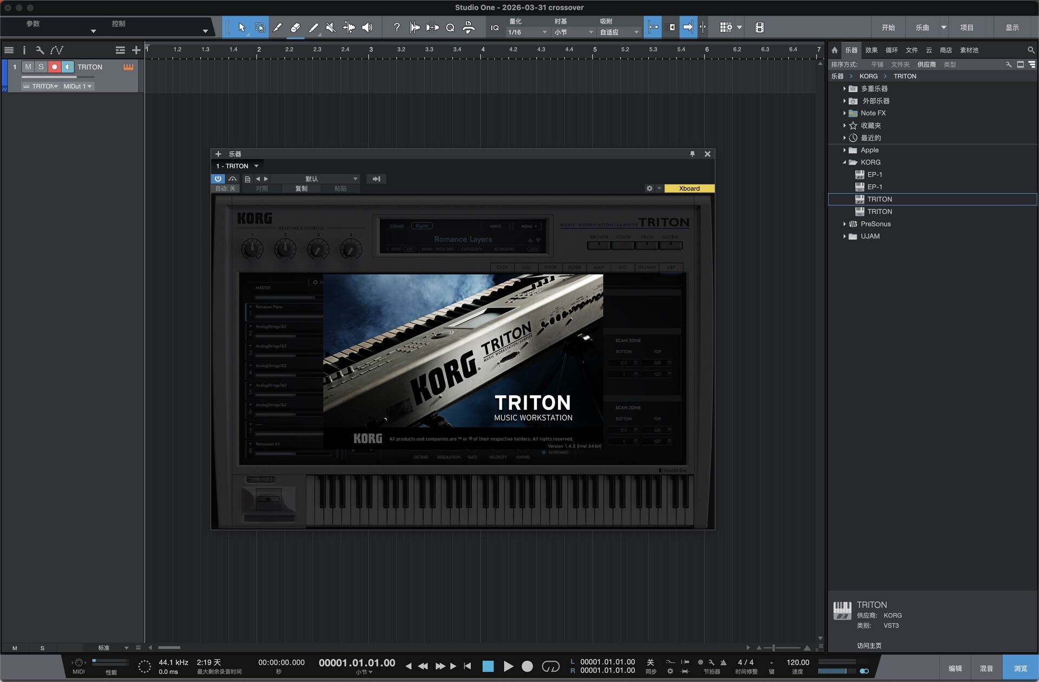Select the Mute tool speaker icon
This screenshot has height=682, width=1039.
coord(331,28)
